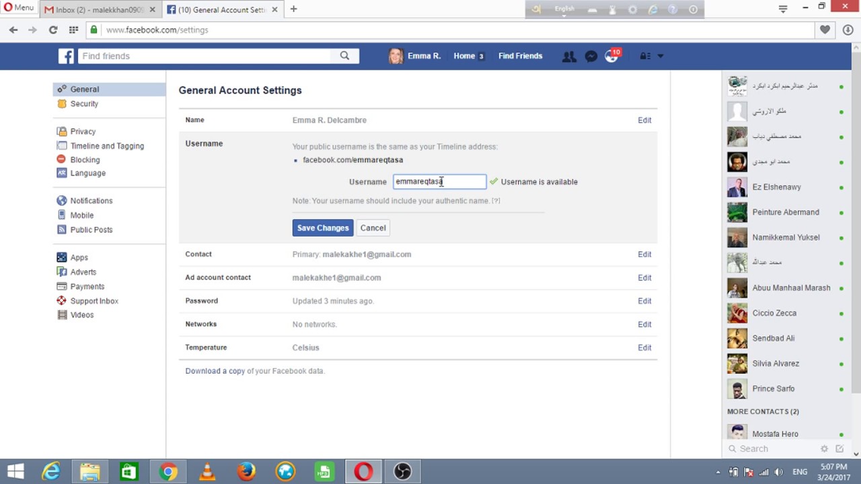Open Windows Start button
Screen dimensions: 861x484
coord(15,471)
